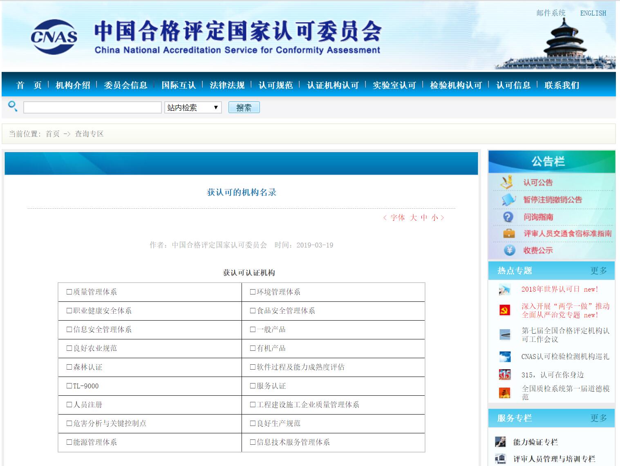Open the 国际互认 nav menu
The height and width of the screenshot is (466, 620).
pos(179,85)
